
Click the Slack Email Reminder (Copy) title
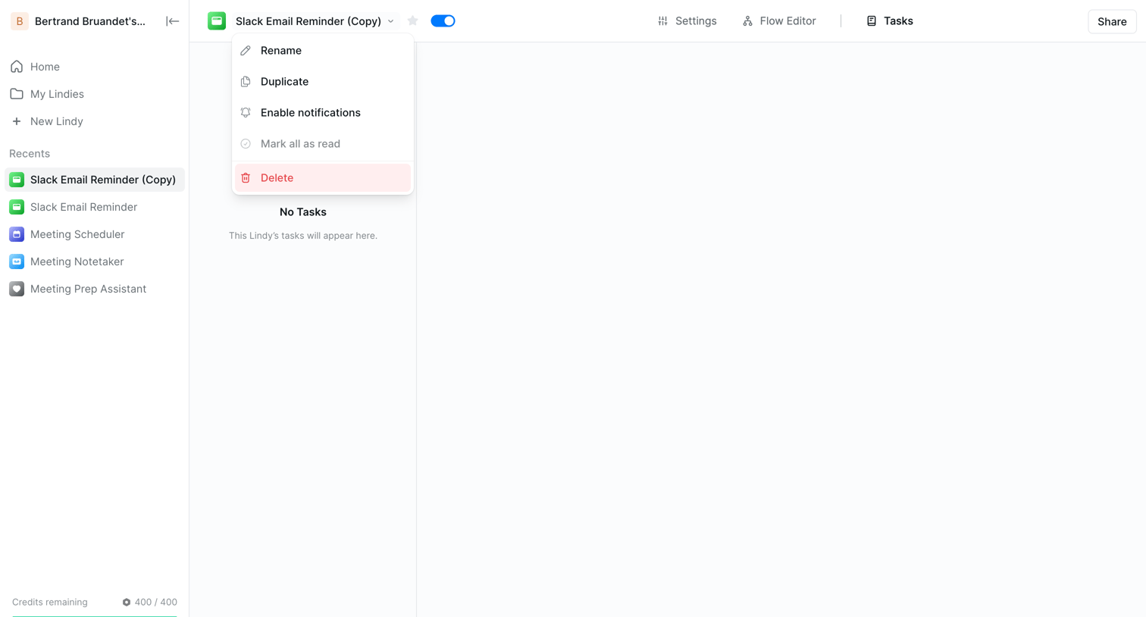point(308,21)
